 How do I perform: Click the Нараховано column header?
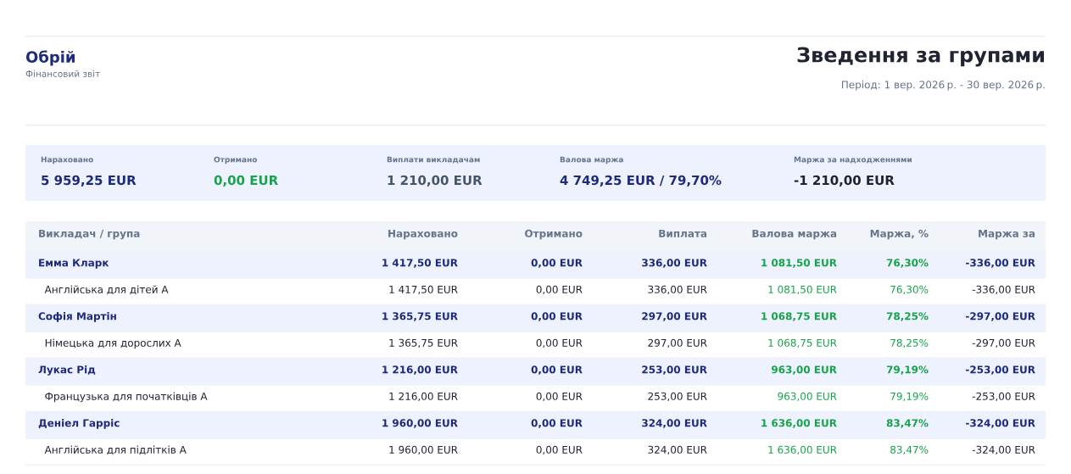tap(422, 234)
